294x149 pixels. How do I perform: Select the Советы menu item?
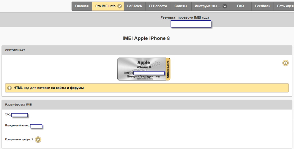pos(181,6)
